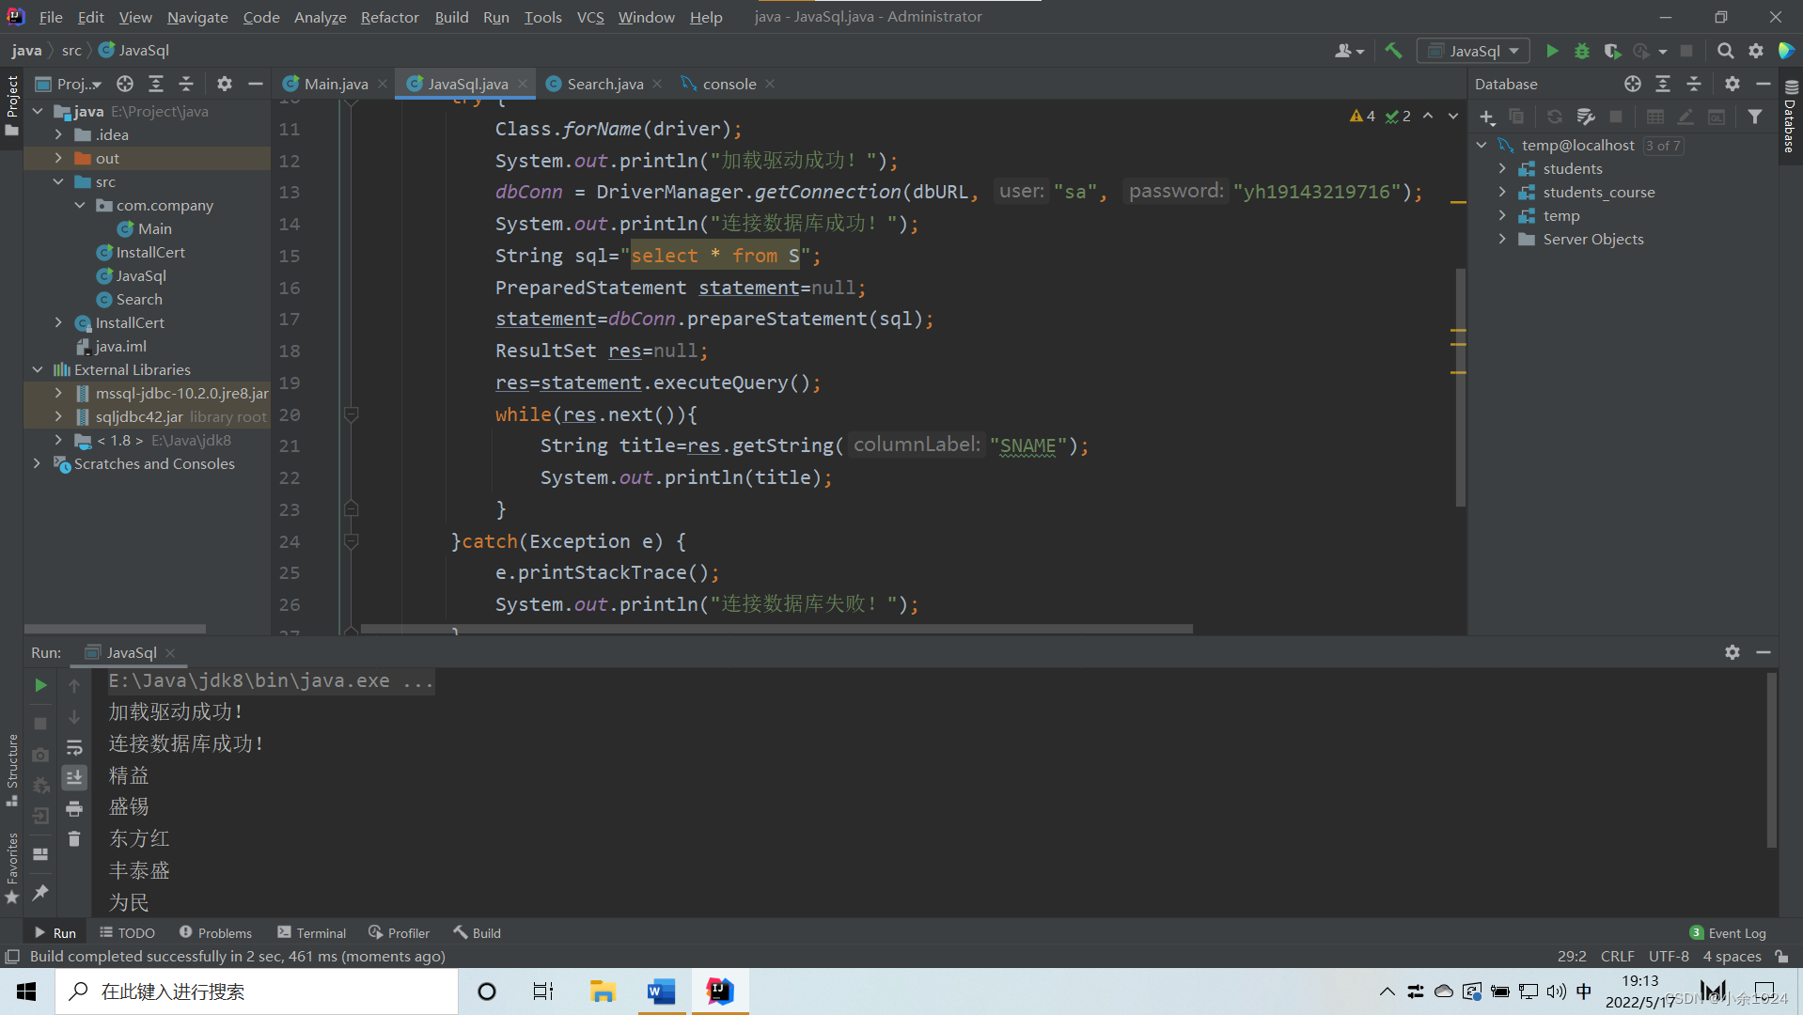Filter data sources in Database panel
Image resolution: width=1803 pixels, height=1015 pixels.
pos(1755,117)
